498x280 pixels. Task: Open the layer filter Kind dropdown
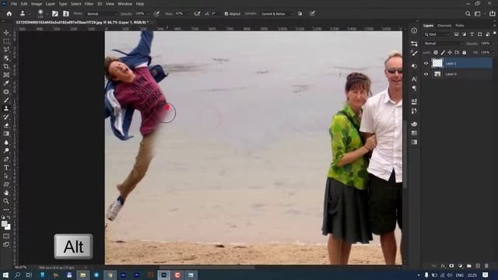[437, 34]
